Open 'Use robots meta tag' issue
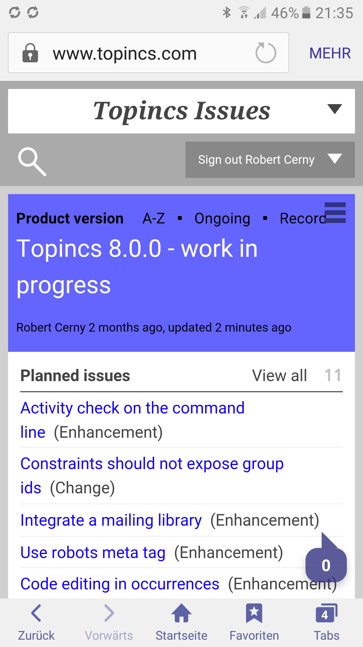The width and height of the screenshot is (363, 647). coord(93,552)
